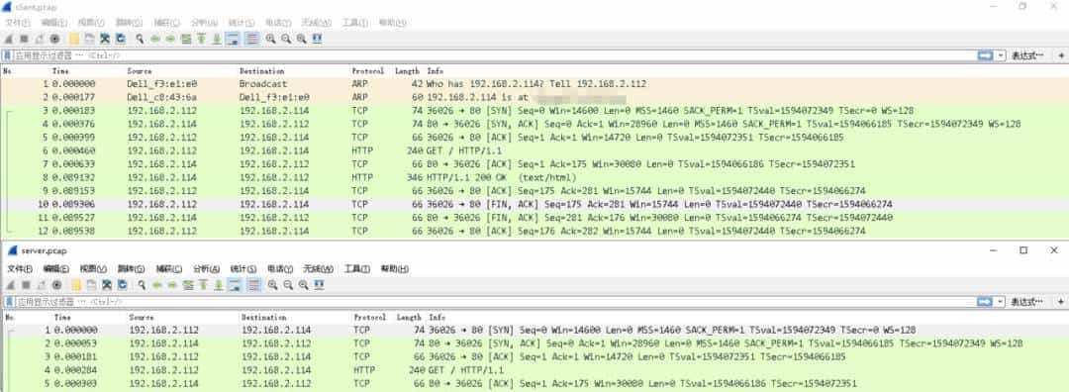Toggle auto-scroll in server.pcap toolbar
Screen dimensions: 1069x392
pos(234,285)
